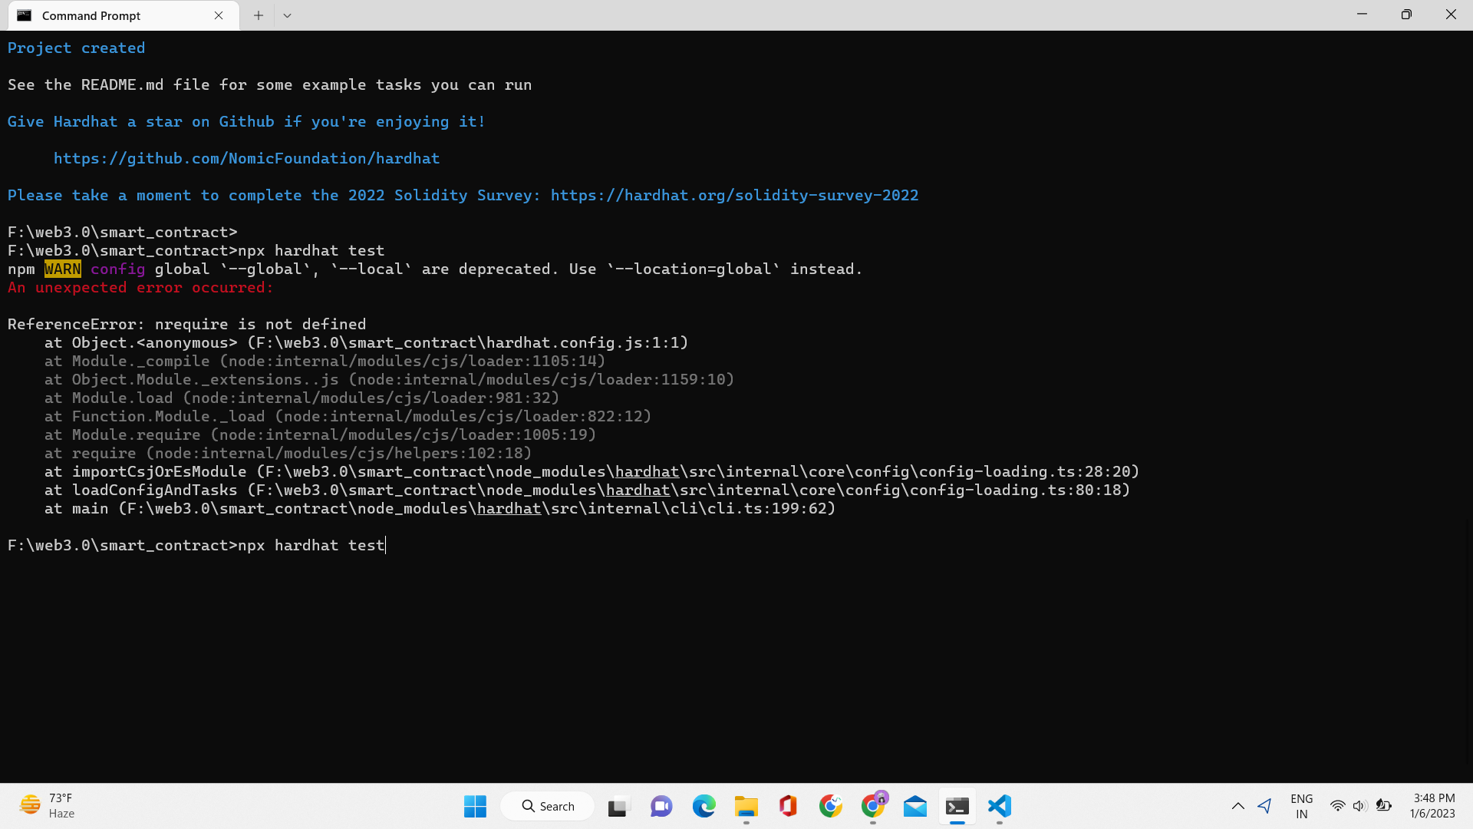Open the ENG IN language switcher
Viewport: 1473px width, 829px height.
click(1301, 805)
